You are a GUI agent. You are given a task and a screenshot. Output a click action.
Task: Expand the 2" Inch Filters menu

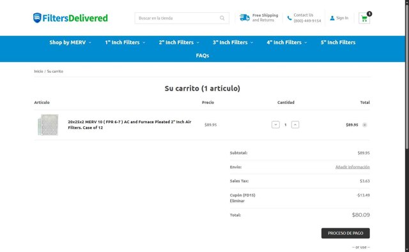click(179, 43)
